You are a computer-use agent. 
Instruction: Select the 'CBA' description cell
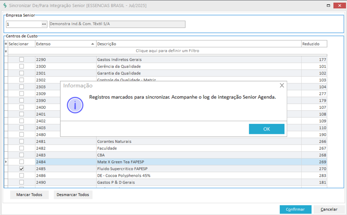tap(199, 155)
